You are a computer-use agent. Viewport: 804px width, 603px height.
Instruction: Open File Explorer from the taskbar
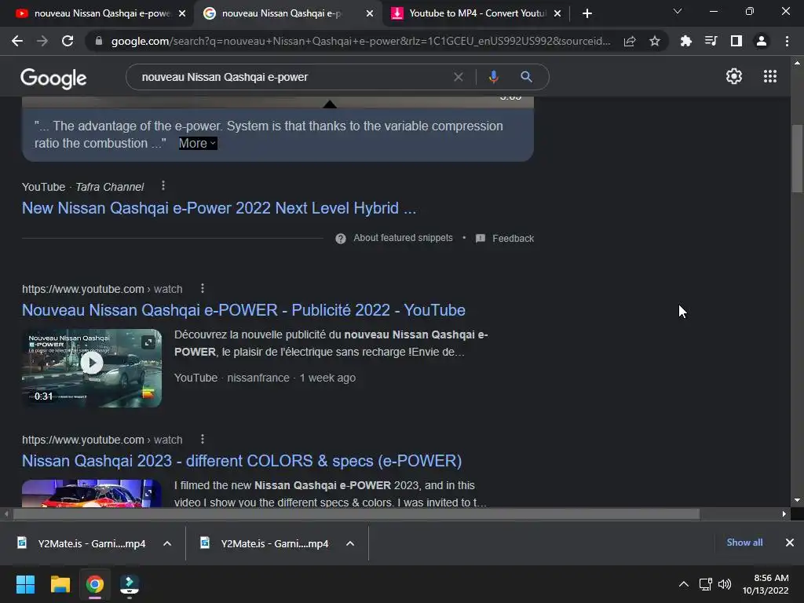click(60, 584)
